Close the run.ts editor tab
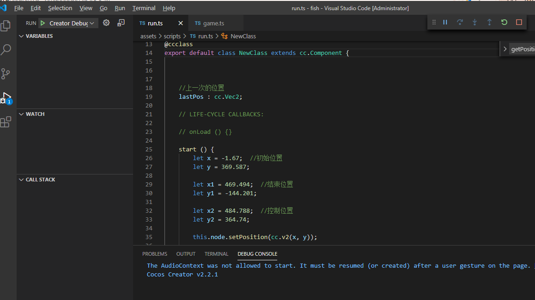 (x=181, y=23)
